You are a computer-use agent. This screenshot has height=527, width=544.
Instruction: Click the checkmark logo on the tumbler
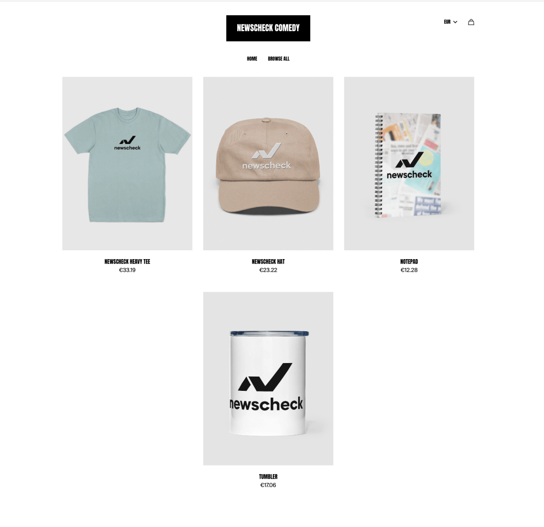[x=265, y=377]
